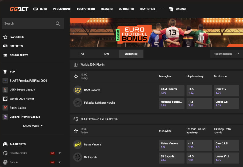
Task: Pick Under 2.5 total maps
Action: point(227,104)
